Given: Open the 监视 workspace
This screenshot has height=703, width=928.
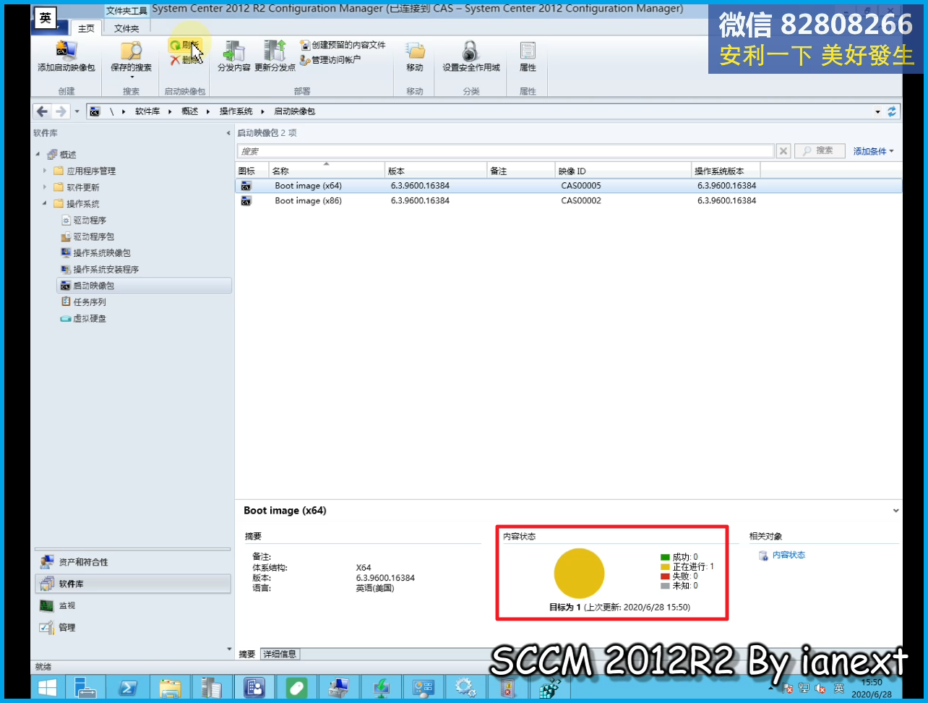Looking at the screenshot, I should click(x=133, y=605).
